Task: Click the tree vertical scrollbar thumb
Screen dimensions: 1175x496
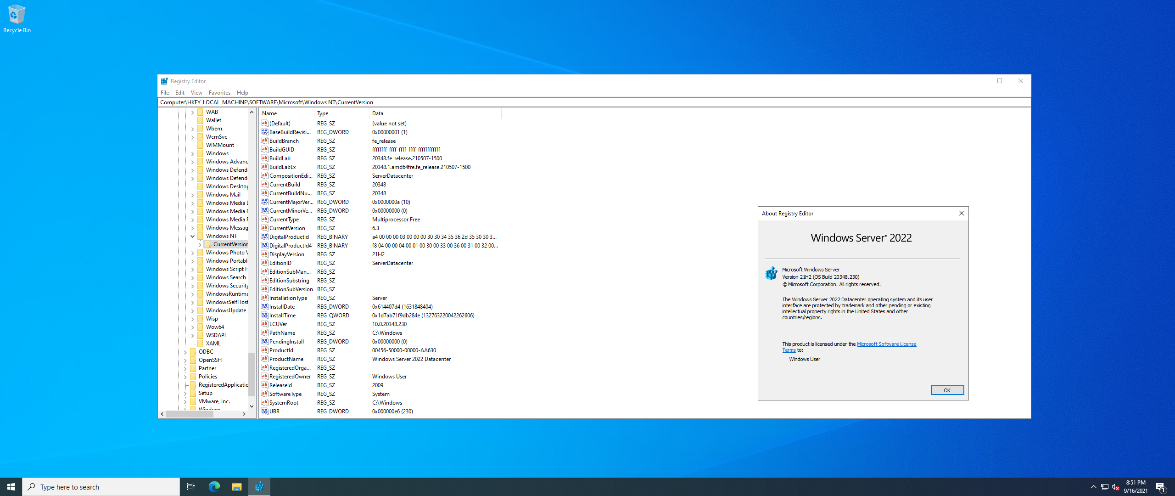Action: coord(252,374)
